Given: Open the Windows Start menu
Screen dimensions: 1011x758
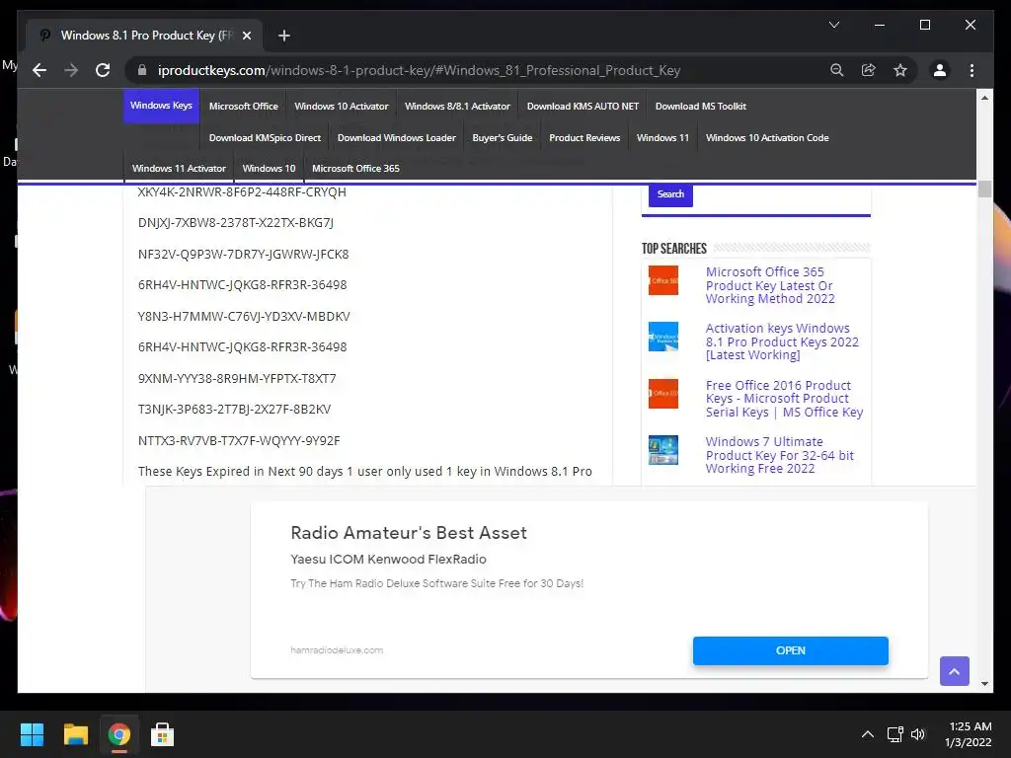Looking at the screenshot, I should coord(32,734).
